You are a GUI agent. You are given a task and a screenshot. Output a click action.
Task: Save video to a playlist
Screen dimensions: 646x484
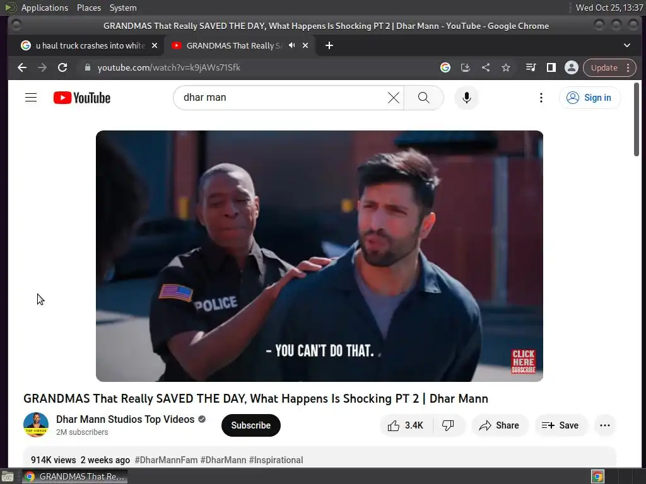coord(560,425)
